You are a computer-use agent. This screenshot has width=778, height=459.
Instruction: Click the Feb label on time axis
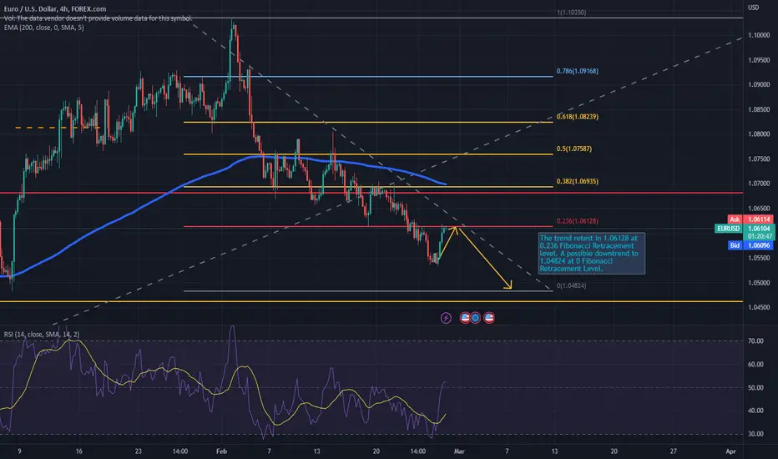(x=221, y=451)
